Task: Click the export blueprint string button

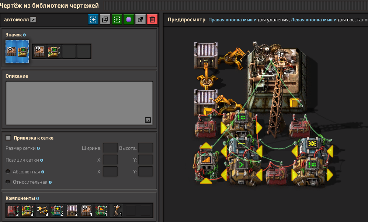Action: [x=140, y=20]
